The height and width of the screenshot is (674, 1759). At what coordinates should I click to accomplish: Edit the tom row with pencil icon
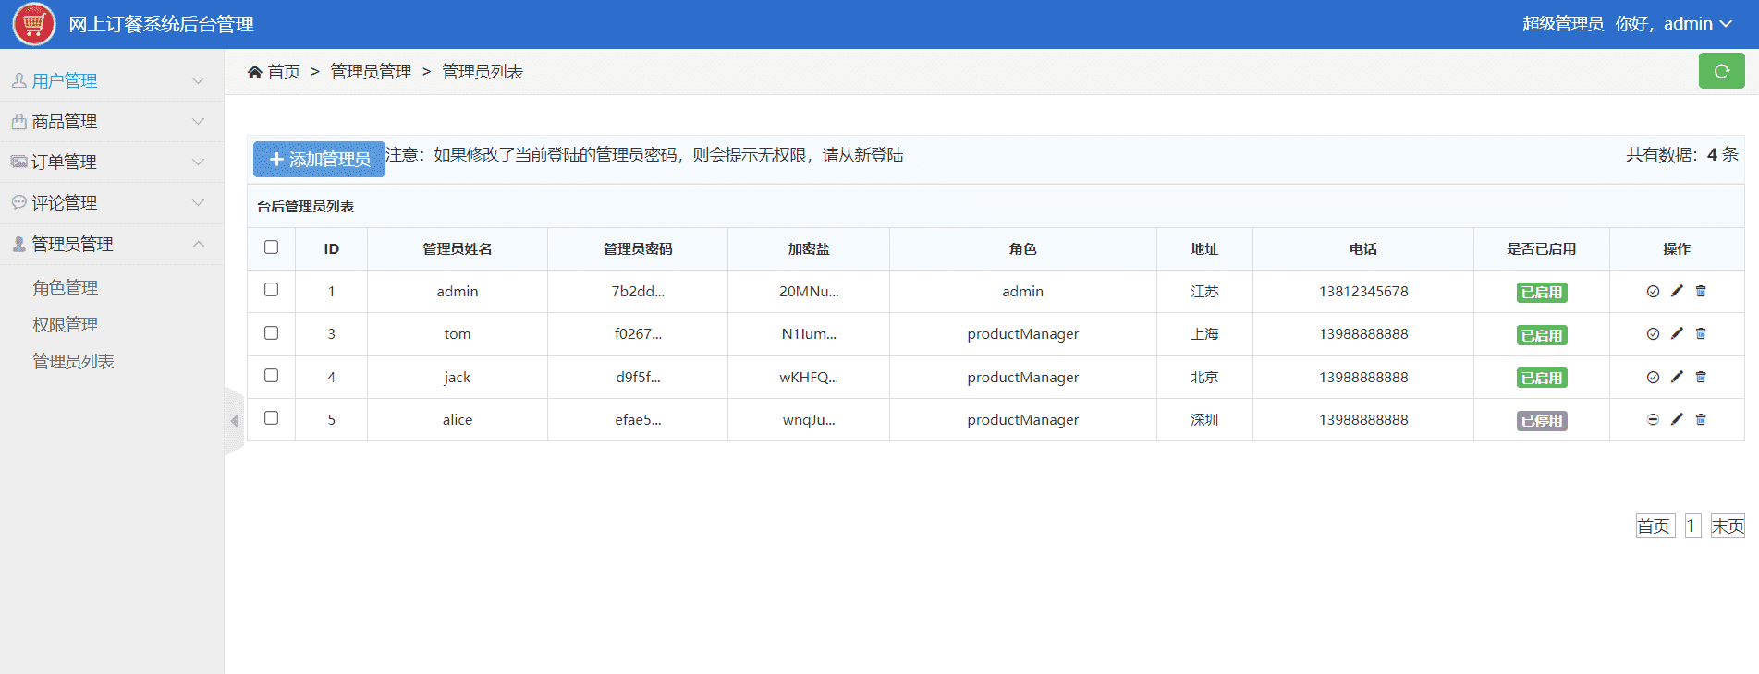[1677, 333]
